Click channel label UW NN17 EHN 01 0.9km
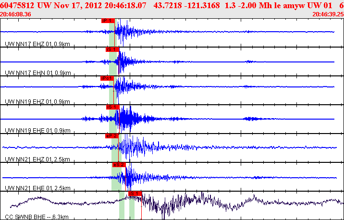 click(x=38, y=73)
